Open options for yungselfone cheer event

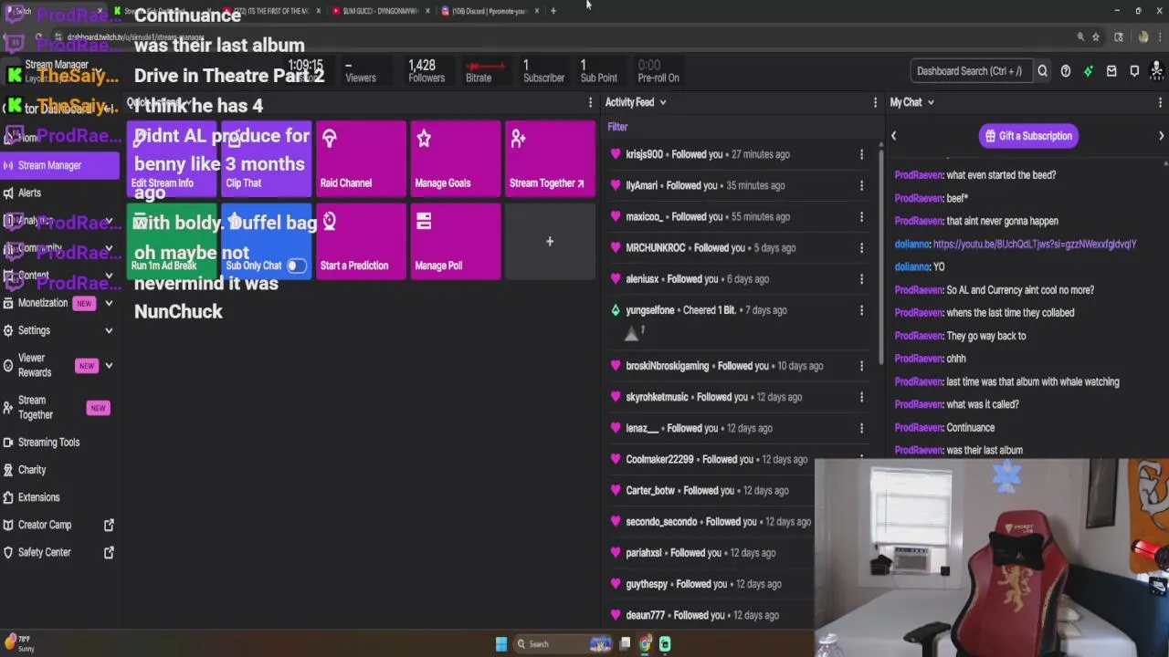coord(861,310)
